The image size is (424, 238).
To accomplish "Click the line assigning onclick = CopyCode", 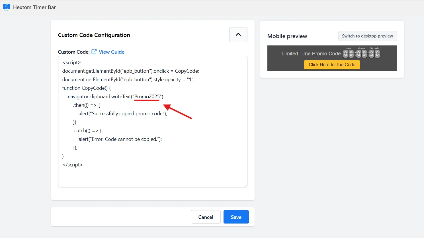I will 131,71.
